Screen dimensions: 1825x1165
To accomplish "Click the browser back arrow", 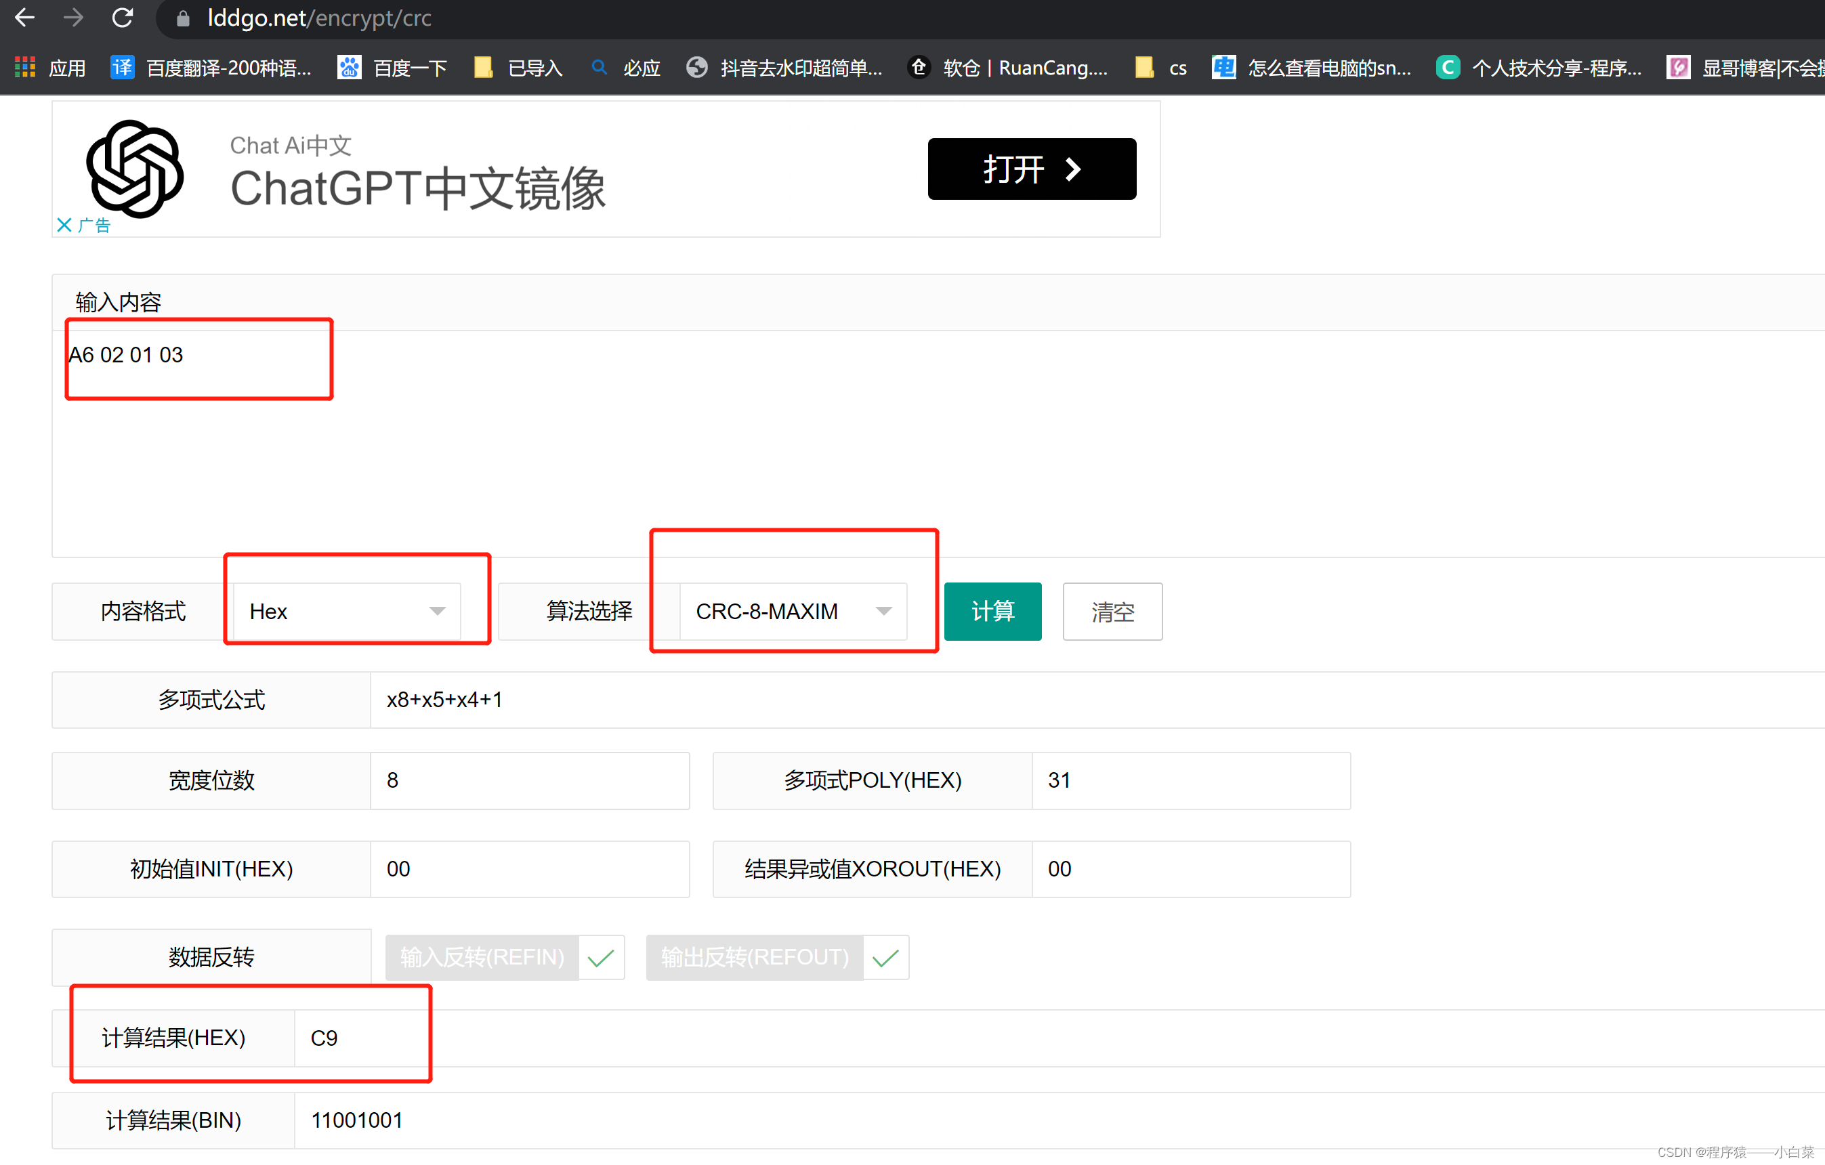I will (x=25, y=18).
